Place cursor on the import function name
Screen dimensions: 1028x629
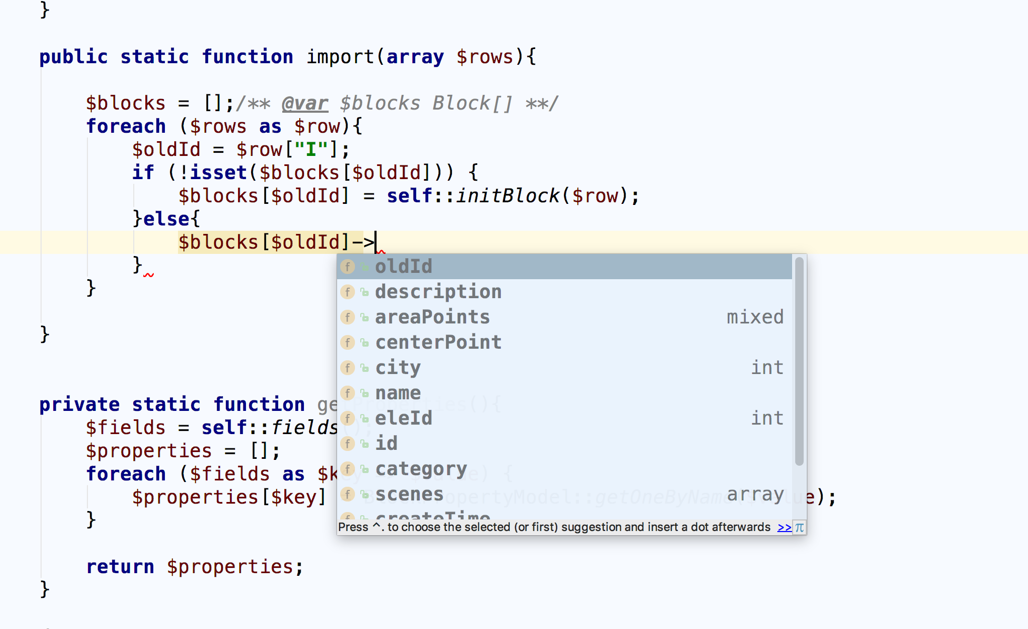pos(340,57)
